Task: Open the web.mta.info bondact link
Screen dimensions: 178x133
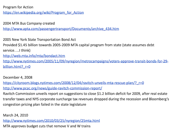Action: click(x=34, y=56)
